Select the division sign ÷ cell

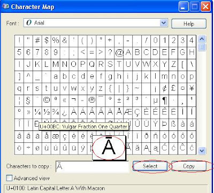tap(28, 149)
